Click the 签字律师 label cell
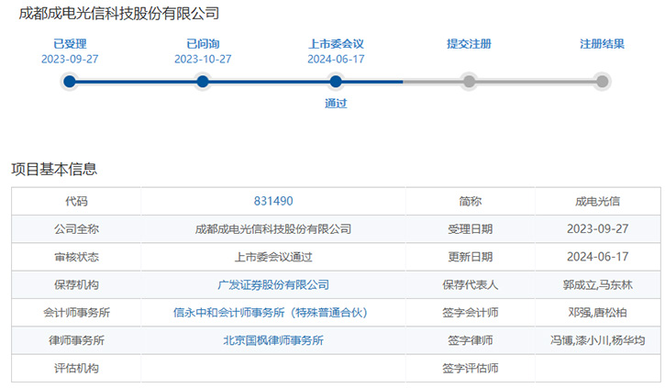The height and width of the screenshot is (388, 665). 471,340
